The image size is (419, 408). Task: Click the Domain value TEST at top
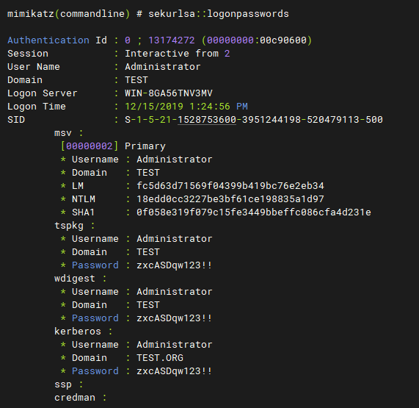point(136,80)
